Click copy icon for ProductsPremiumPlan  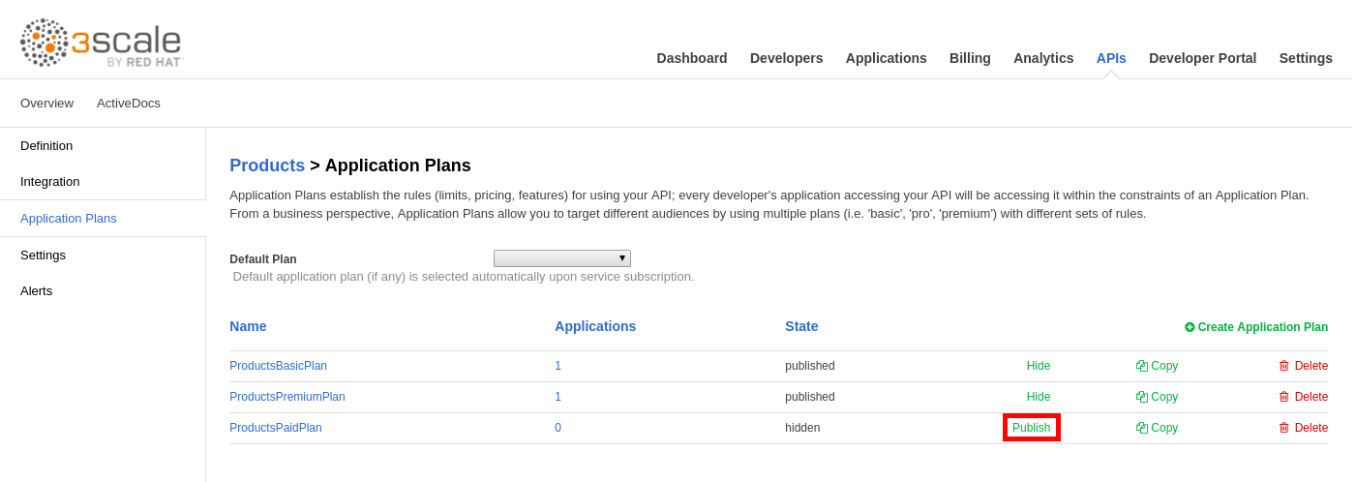[1142, 397]
